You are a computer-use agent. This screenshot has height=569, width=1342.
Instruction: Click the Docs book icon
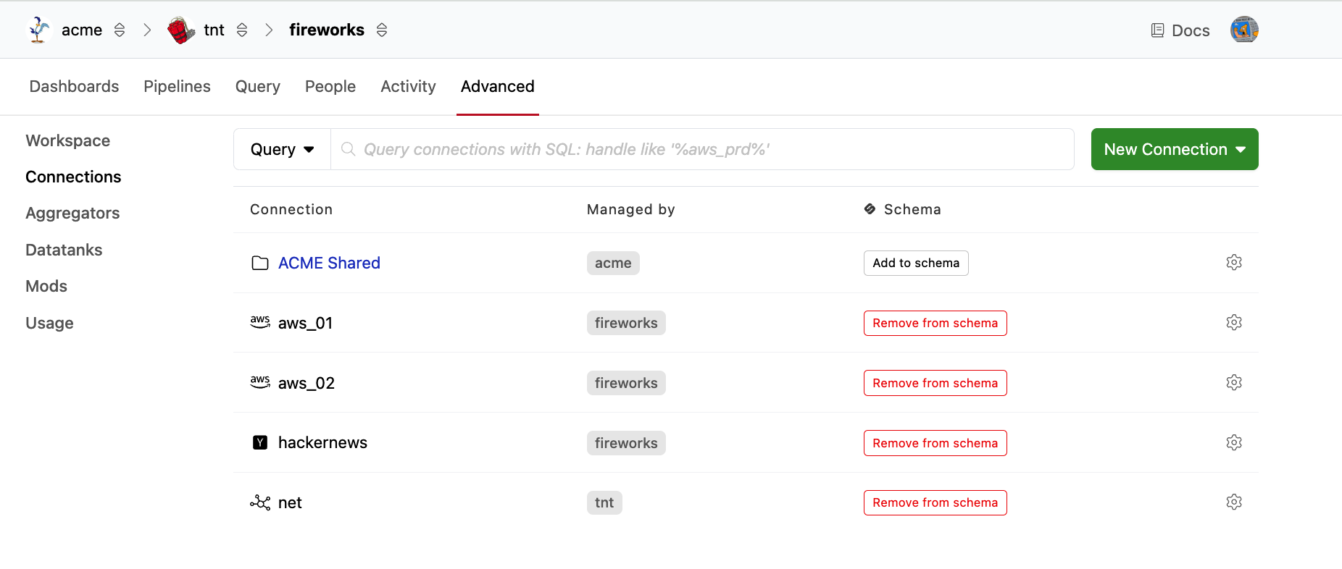point(1157,30)
